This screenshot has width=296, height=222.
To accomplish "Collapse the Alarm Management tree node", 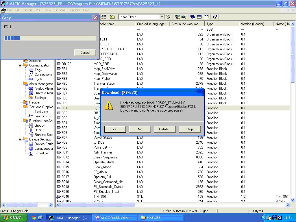I will (x=20, y=84).
